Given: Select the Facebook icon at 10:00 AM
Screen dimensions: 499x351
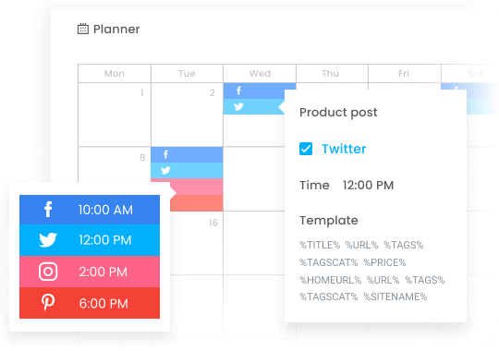Looking at the screenshot, I should click(48, 210).
